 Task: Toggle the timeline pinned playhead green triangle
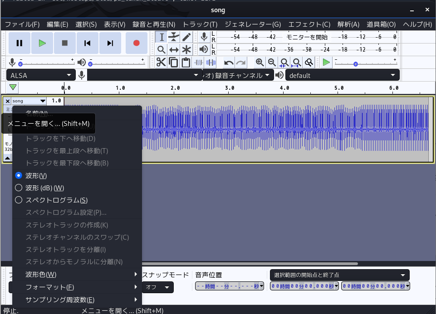pyautogui.click(x=13, y=87)
